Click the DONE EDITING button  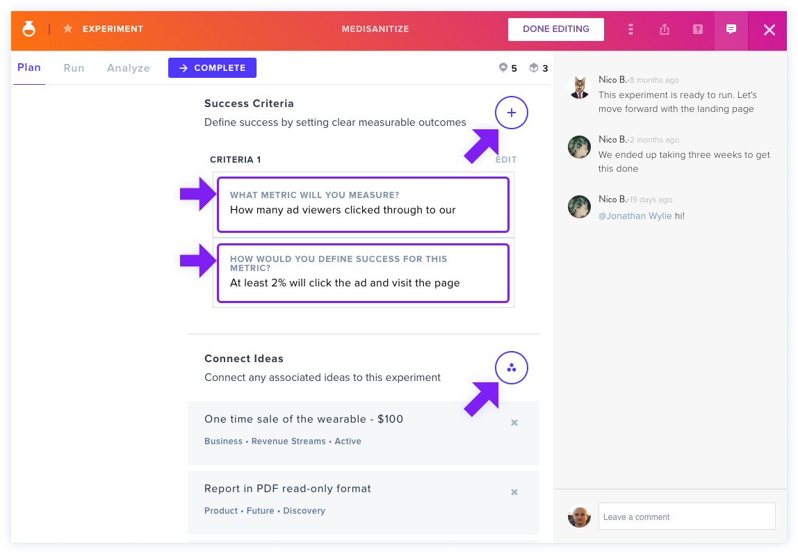[556, 29]
